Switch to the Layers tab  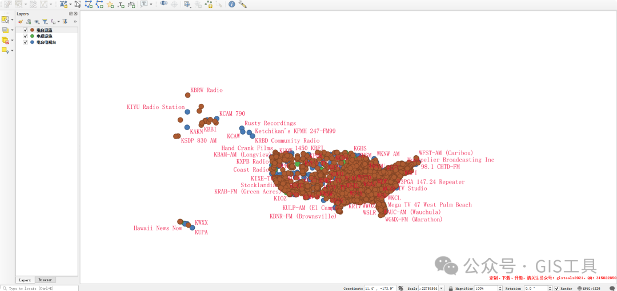[25, 280]
